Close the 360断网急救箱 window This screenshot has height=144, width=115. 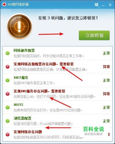[110, 5]
